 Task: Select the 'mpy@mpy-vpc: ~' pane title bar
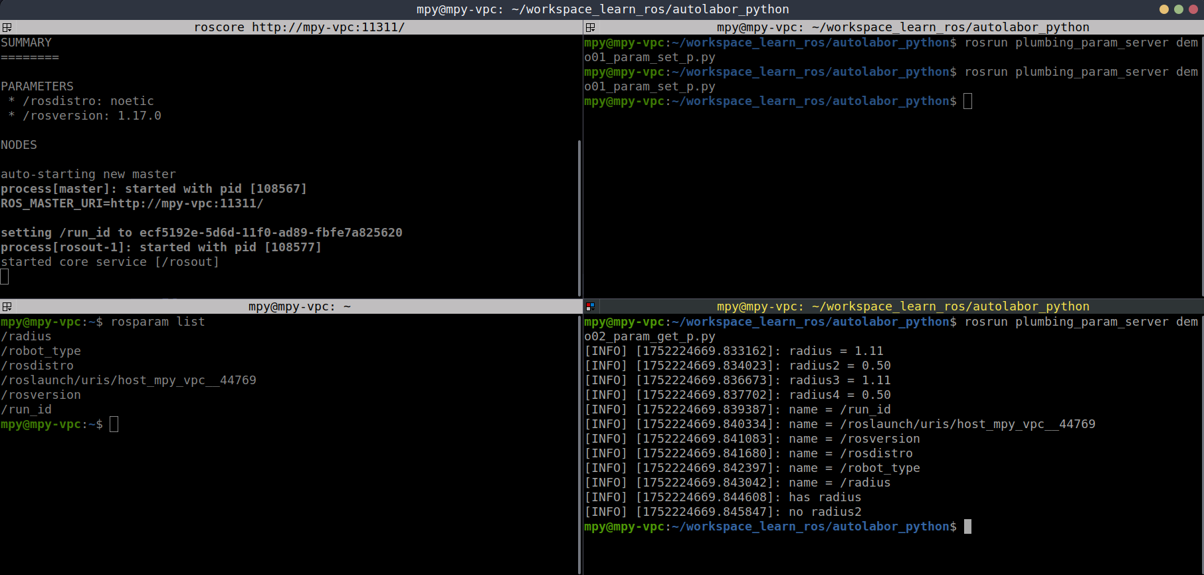[299, 306]
